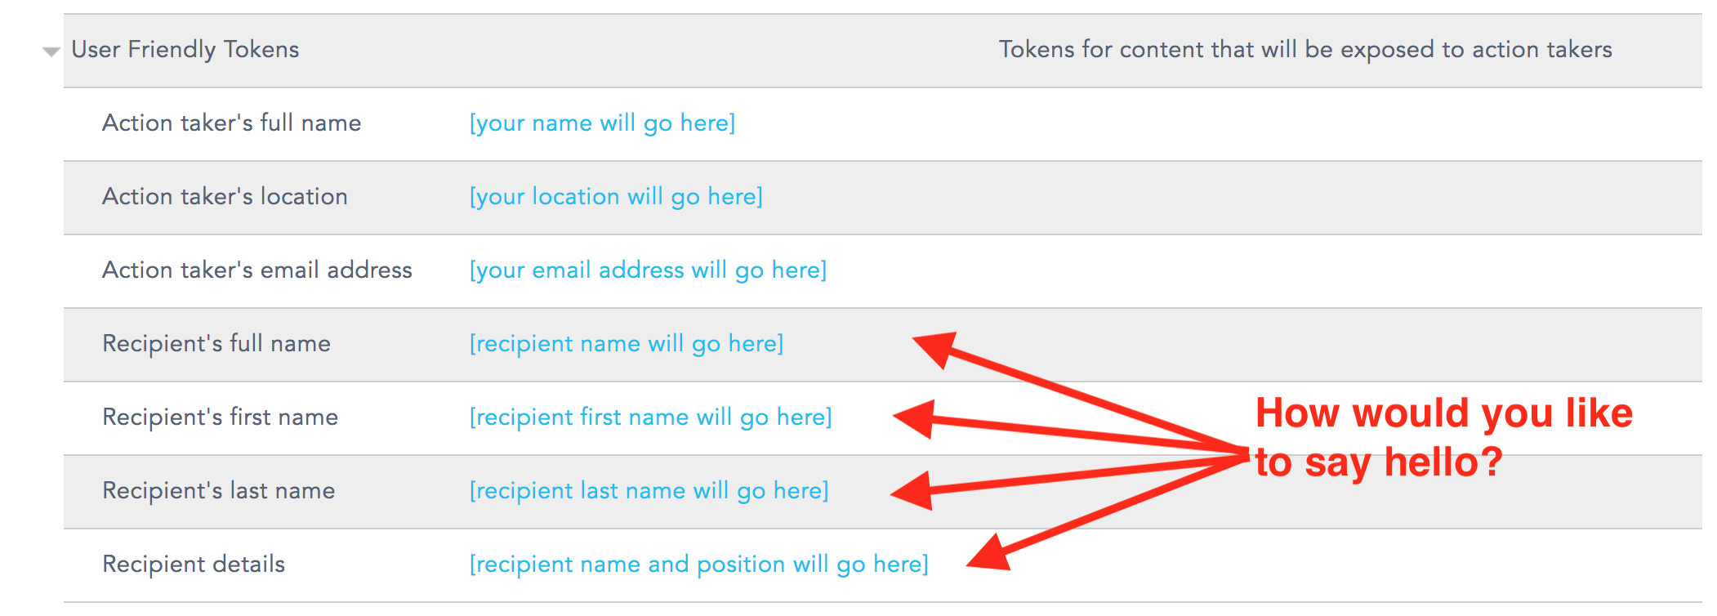Select the Action taker's email address row label
Viewport: 1717px width, 616px height.
point(257,270)
